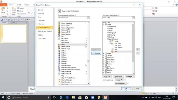Select the Pen item under the pen (Custom) group

(x=116, y=49)
